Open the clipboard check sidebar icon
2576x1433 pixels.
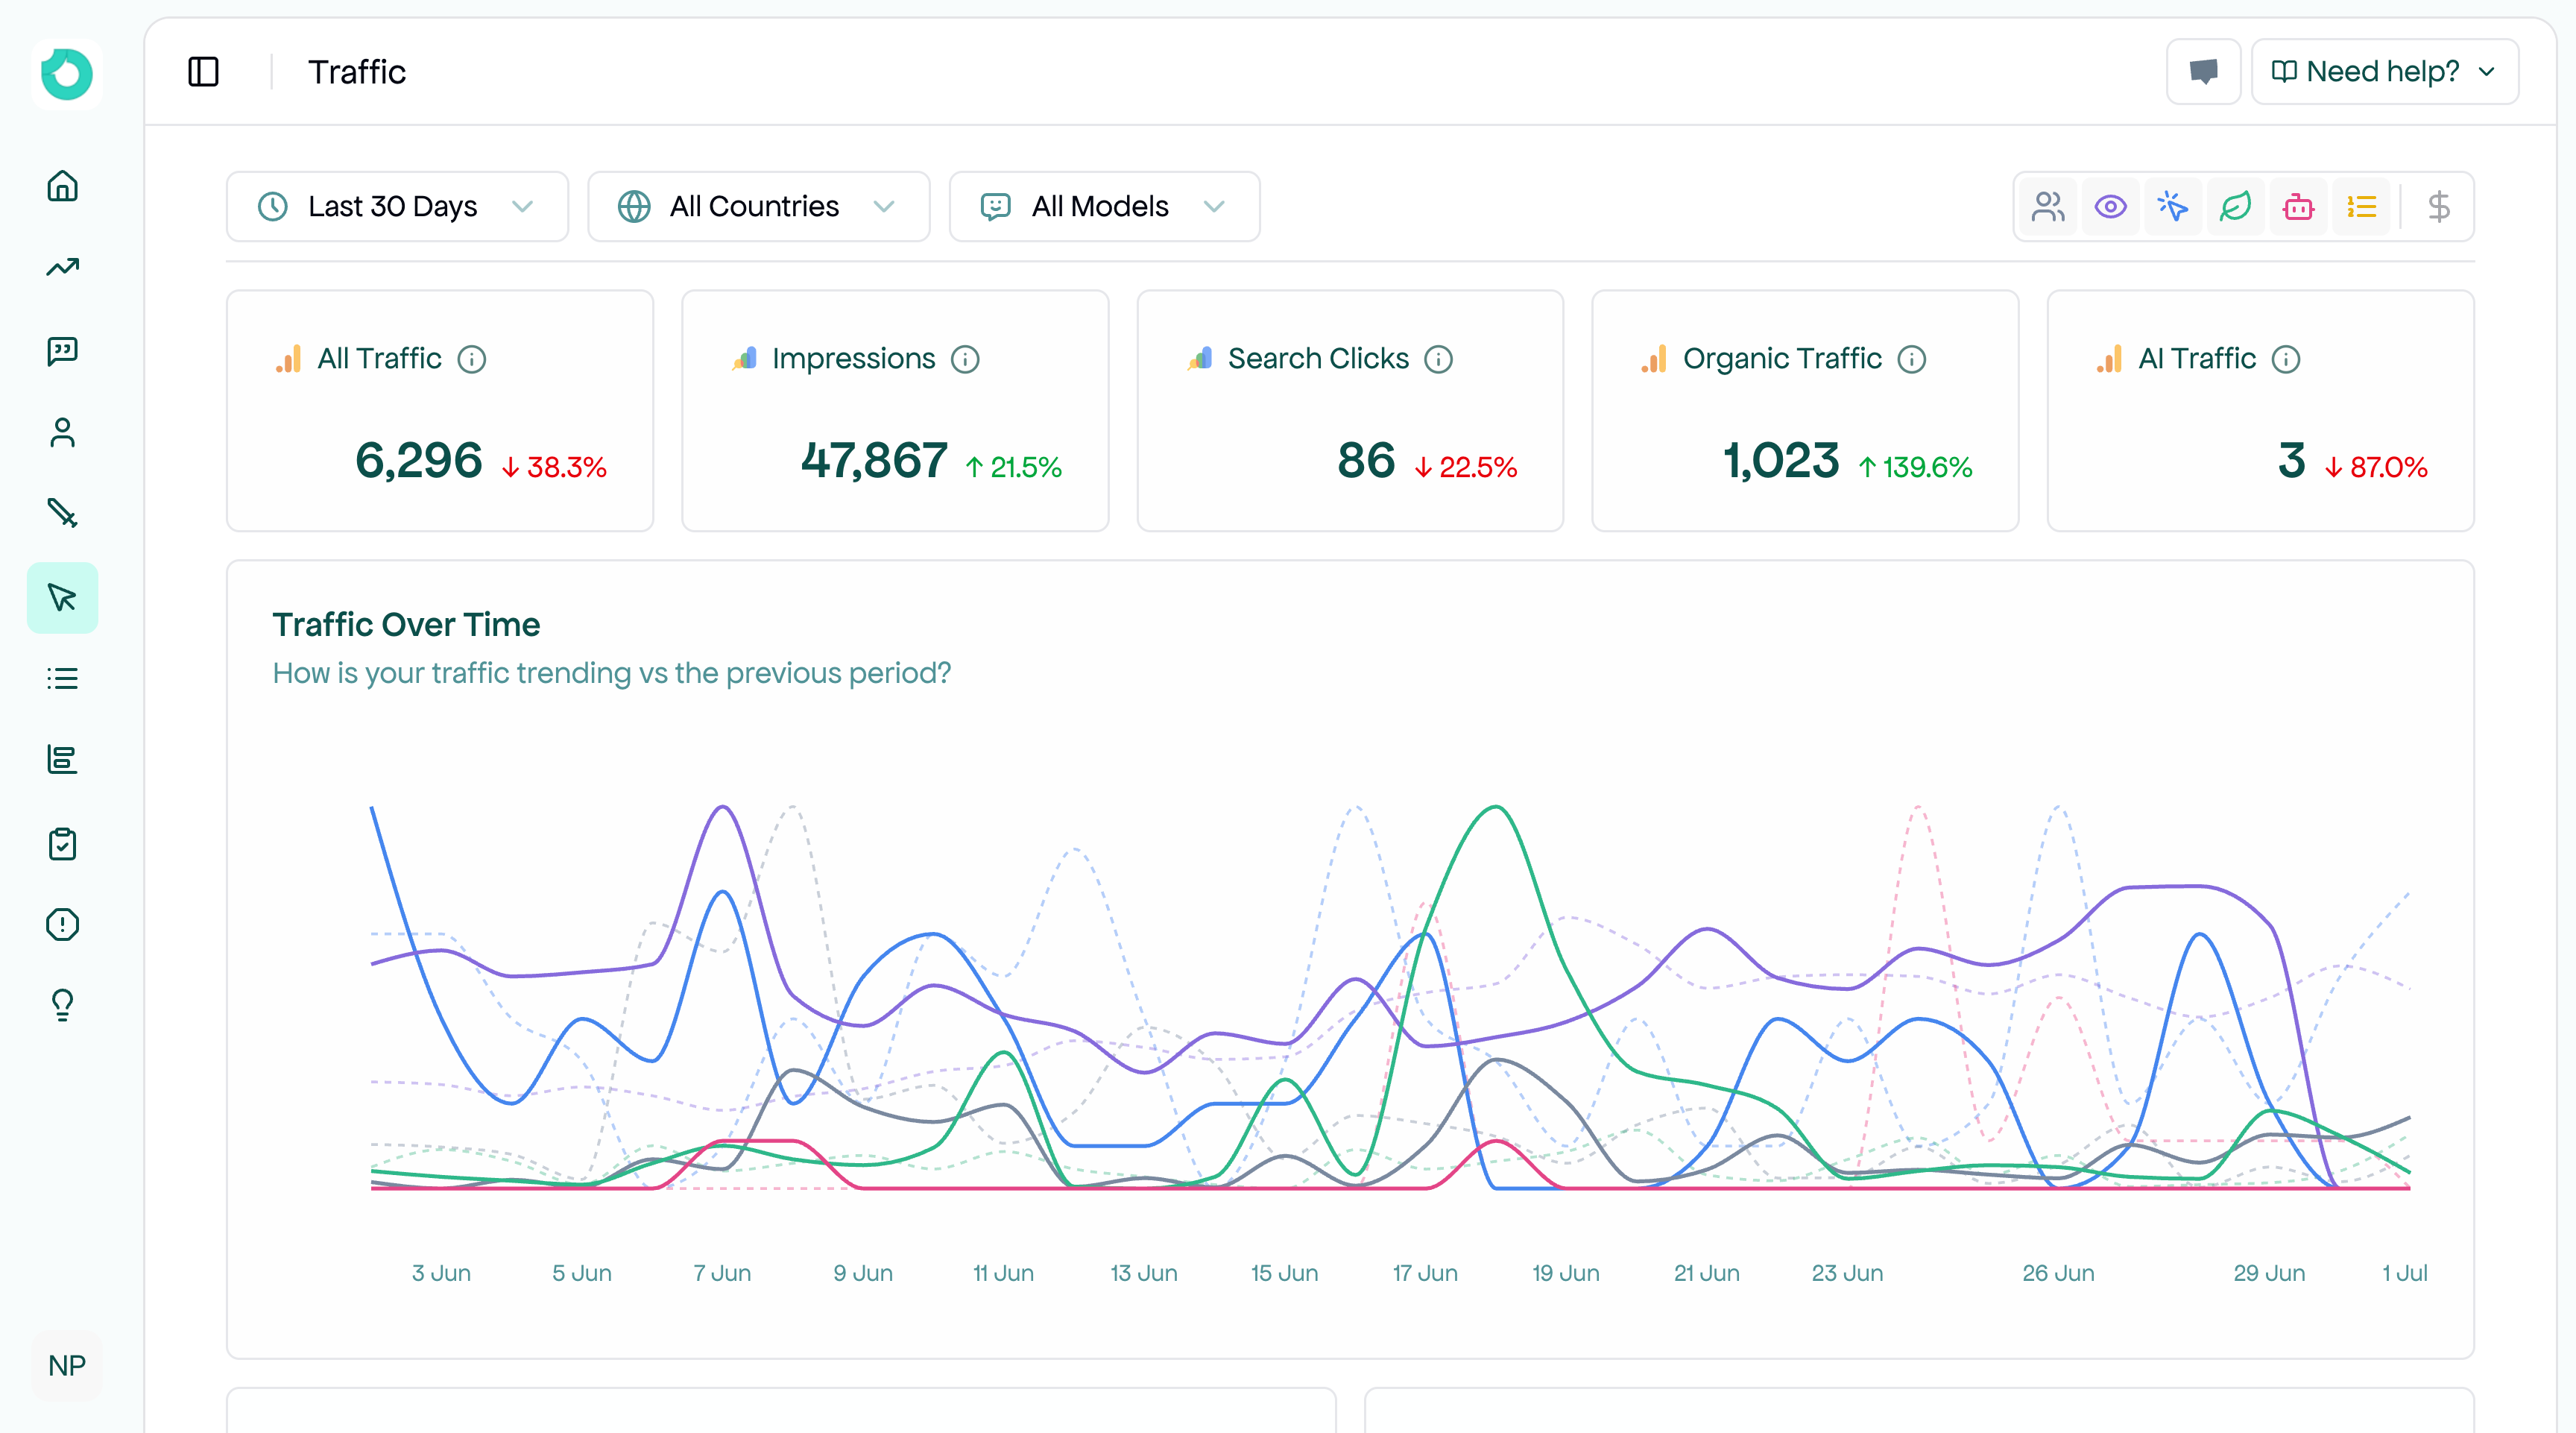tap(62, 843)
